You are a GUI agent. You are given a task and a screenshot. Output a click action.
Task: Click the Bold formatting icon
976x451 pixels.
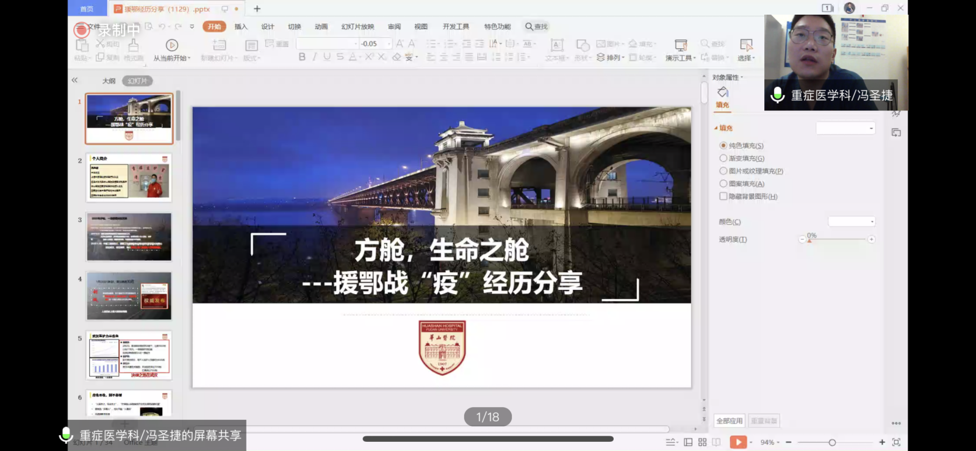click(x=302, y=57)
